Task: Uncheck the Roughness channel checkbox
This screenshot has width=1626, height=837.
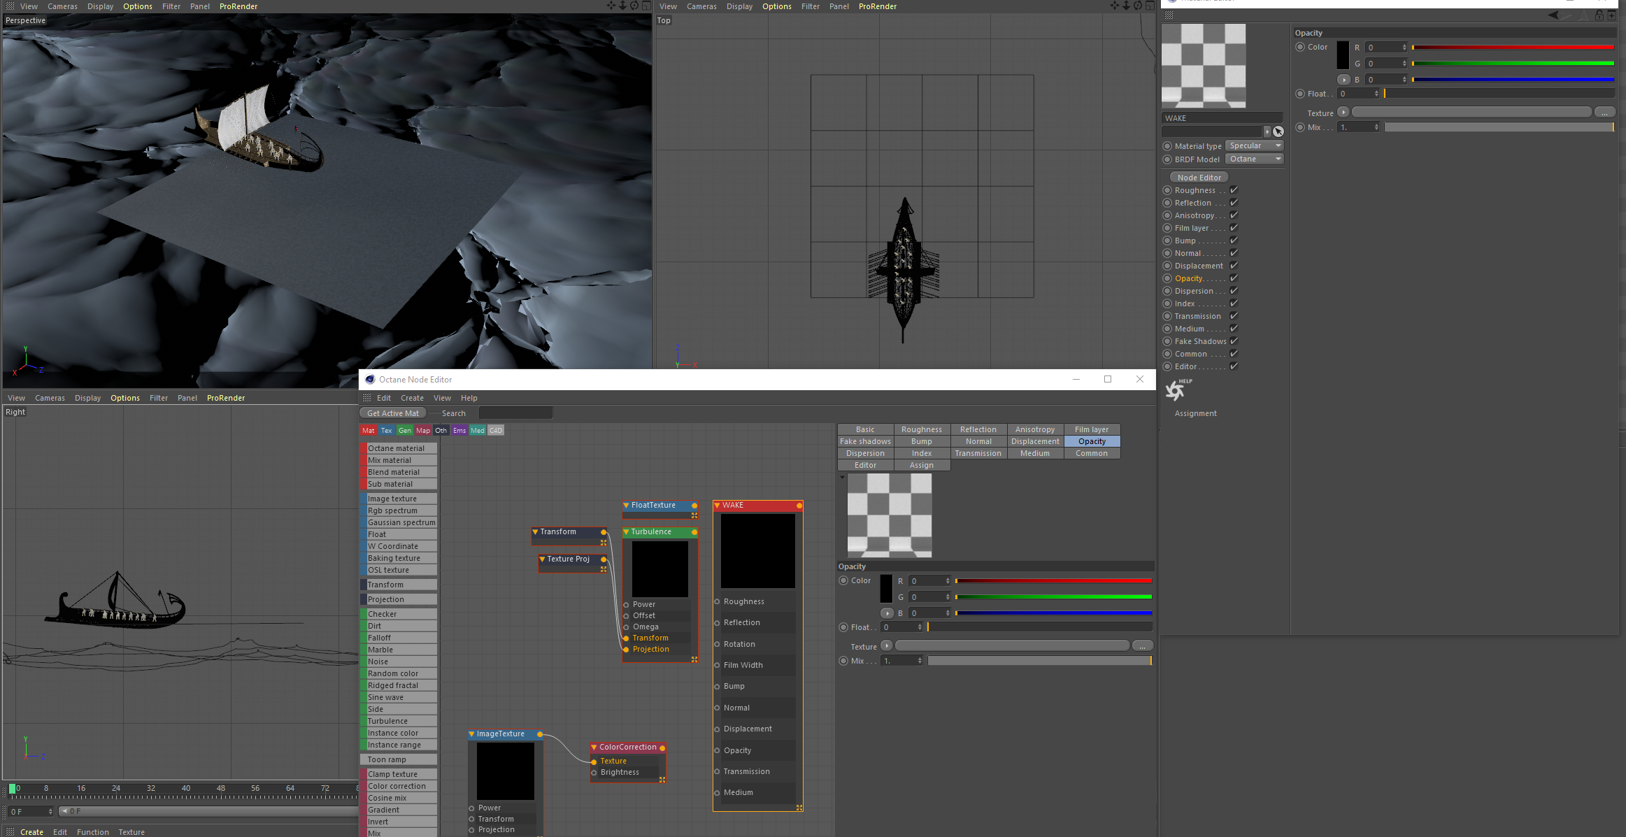Action: (x=1234, y=190)
